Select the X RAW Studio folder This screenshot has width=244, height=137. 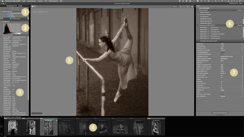click(16, 19)
